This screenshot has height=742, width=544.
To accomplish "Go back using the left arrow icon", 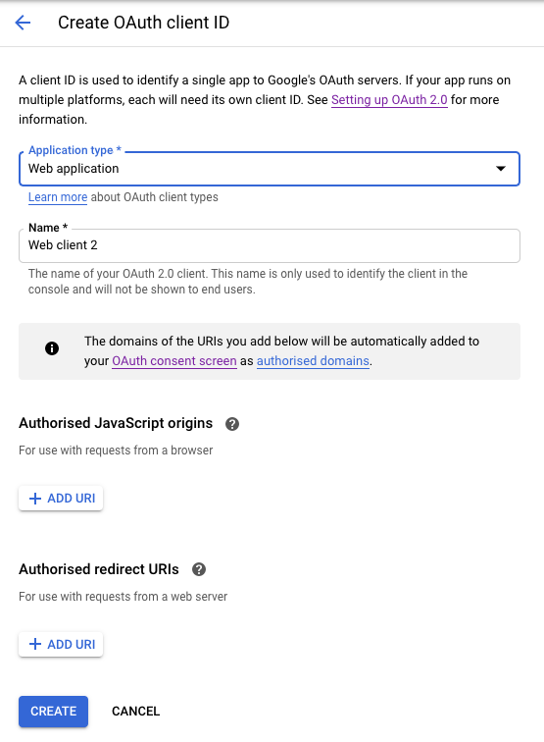I will [x=23, y=23].
